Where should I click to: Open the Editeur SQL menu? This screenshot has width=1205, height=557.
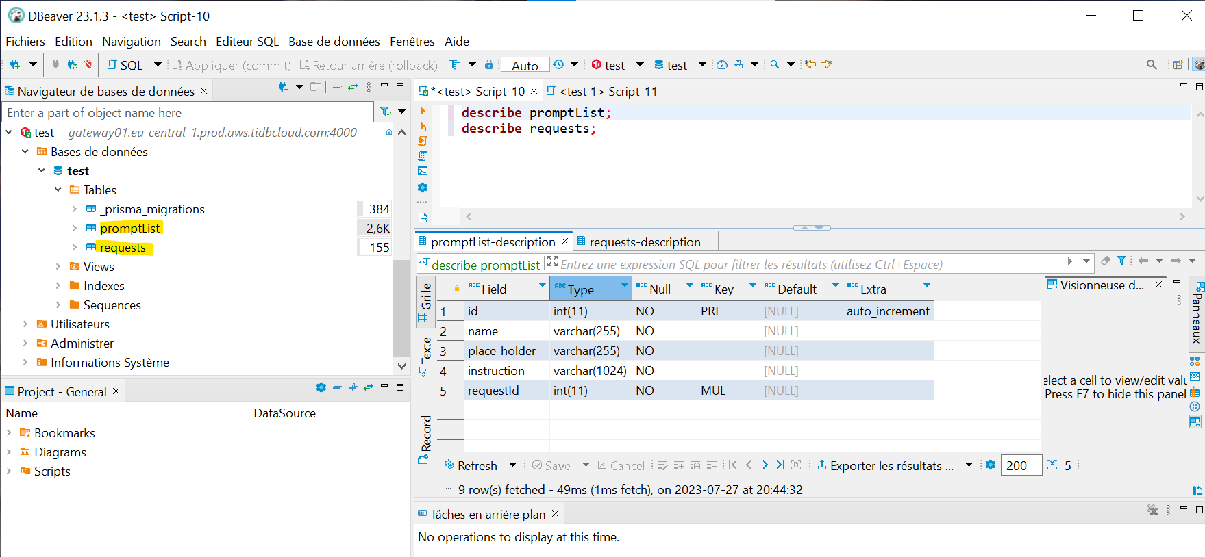[x=247, y=41]
